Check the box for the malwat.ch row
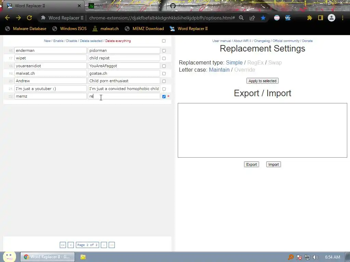 click(164, 74)
